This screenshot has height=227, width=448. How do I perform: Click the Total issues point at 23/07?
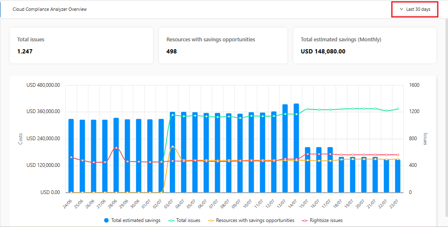pos(398,109)
